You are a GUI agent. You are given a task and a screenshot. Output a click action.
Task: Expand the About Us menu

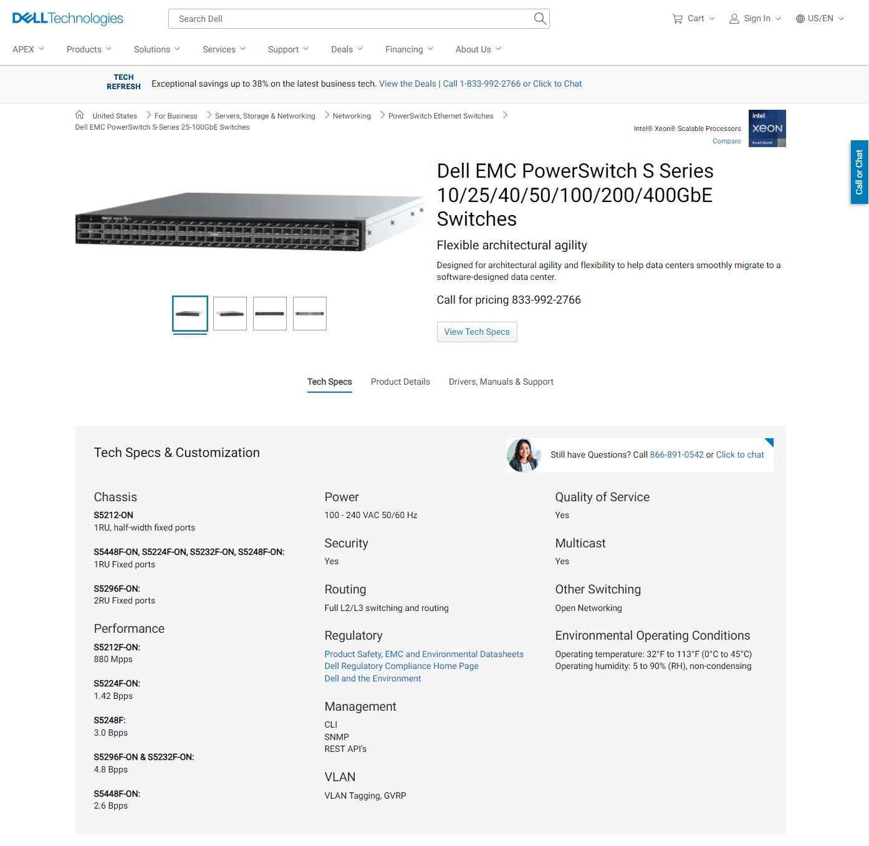(478, 49)
